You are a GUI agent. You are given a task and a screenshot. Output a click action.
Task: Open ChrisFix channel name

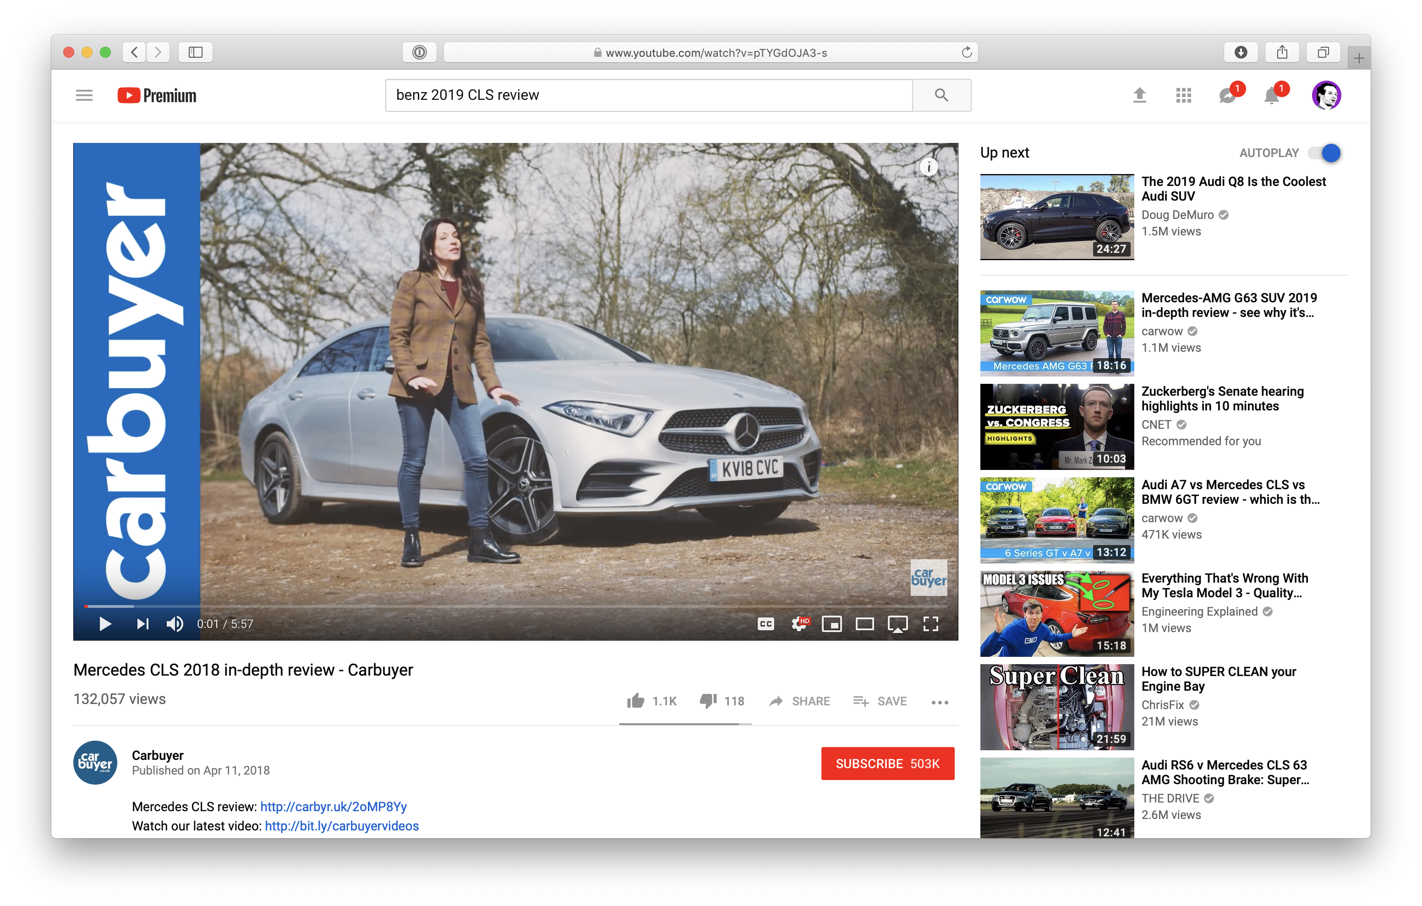(x=1163, y=704)
